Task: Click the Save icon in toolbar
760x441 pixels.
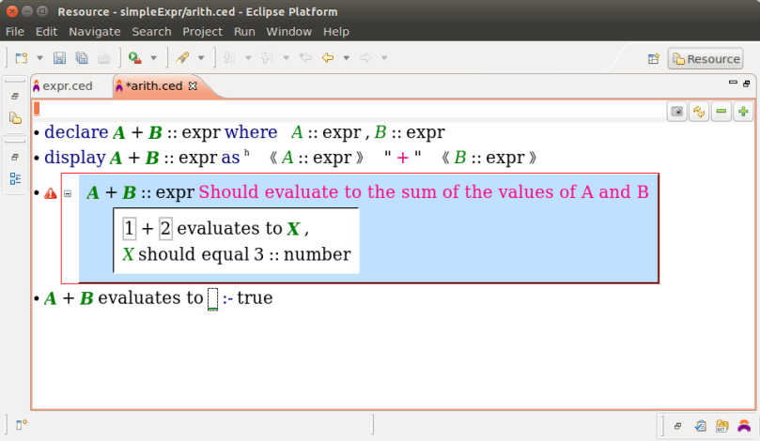Action: click(x=59, y=58)
